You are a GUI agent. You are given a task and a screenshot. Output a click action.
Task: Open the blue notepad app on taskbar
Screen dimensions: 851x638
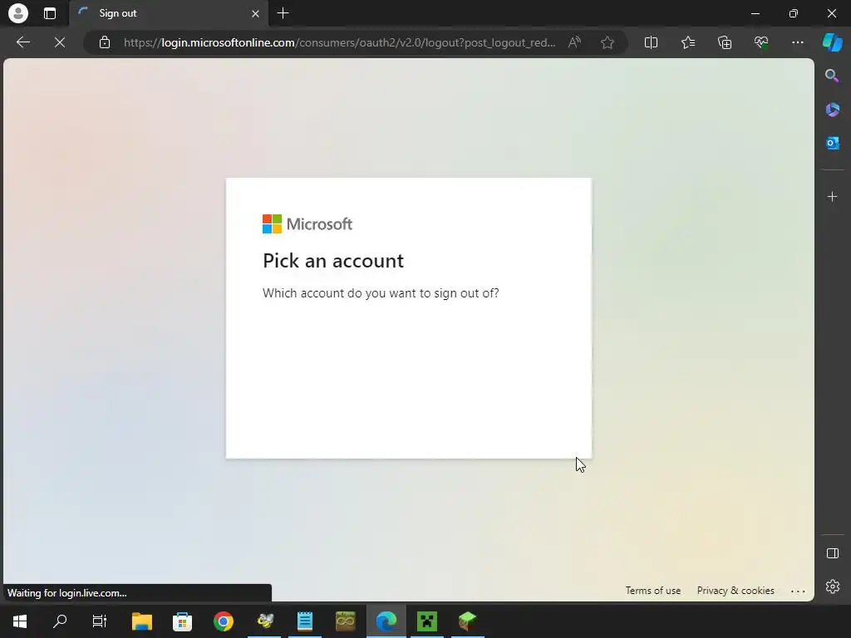pos(305,621)
